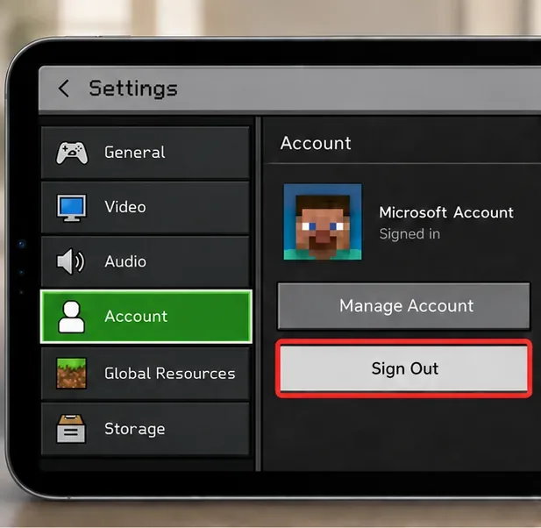The image size is (541, 528).
Task: Click the storage box icon
Action: [x=71, y=429]
